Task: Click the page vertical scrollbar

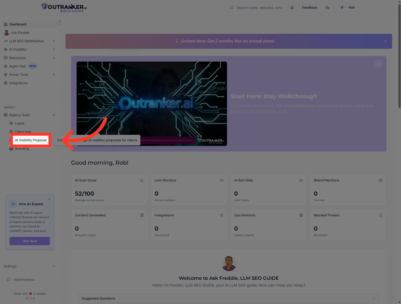Action: tap(399, 56)
